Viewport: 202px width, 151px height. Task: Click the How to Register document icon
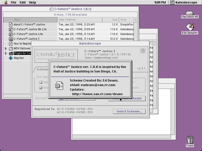click(11, 44)
